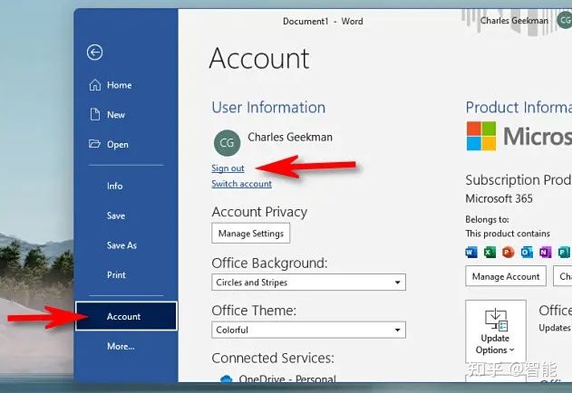The image size is (572, 393).
Task: Click the Manage Account button
Action: pyautogui.click(x=506, y=276)
